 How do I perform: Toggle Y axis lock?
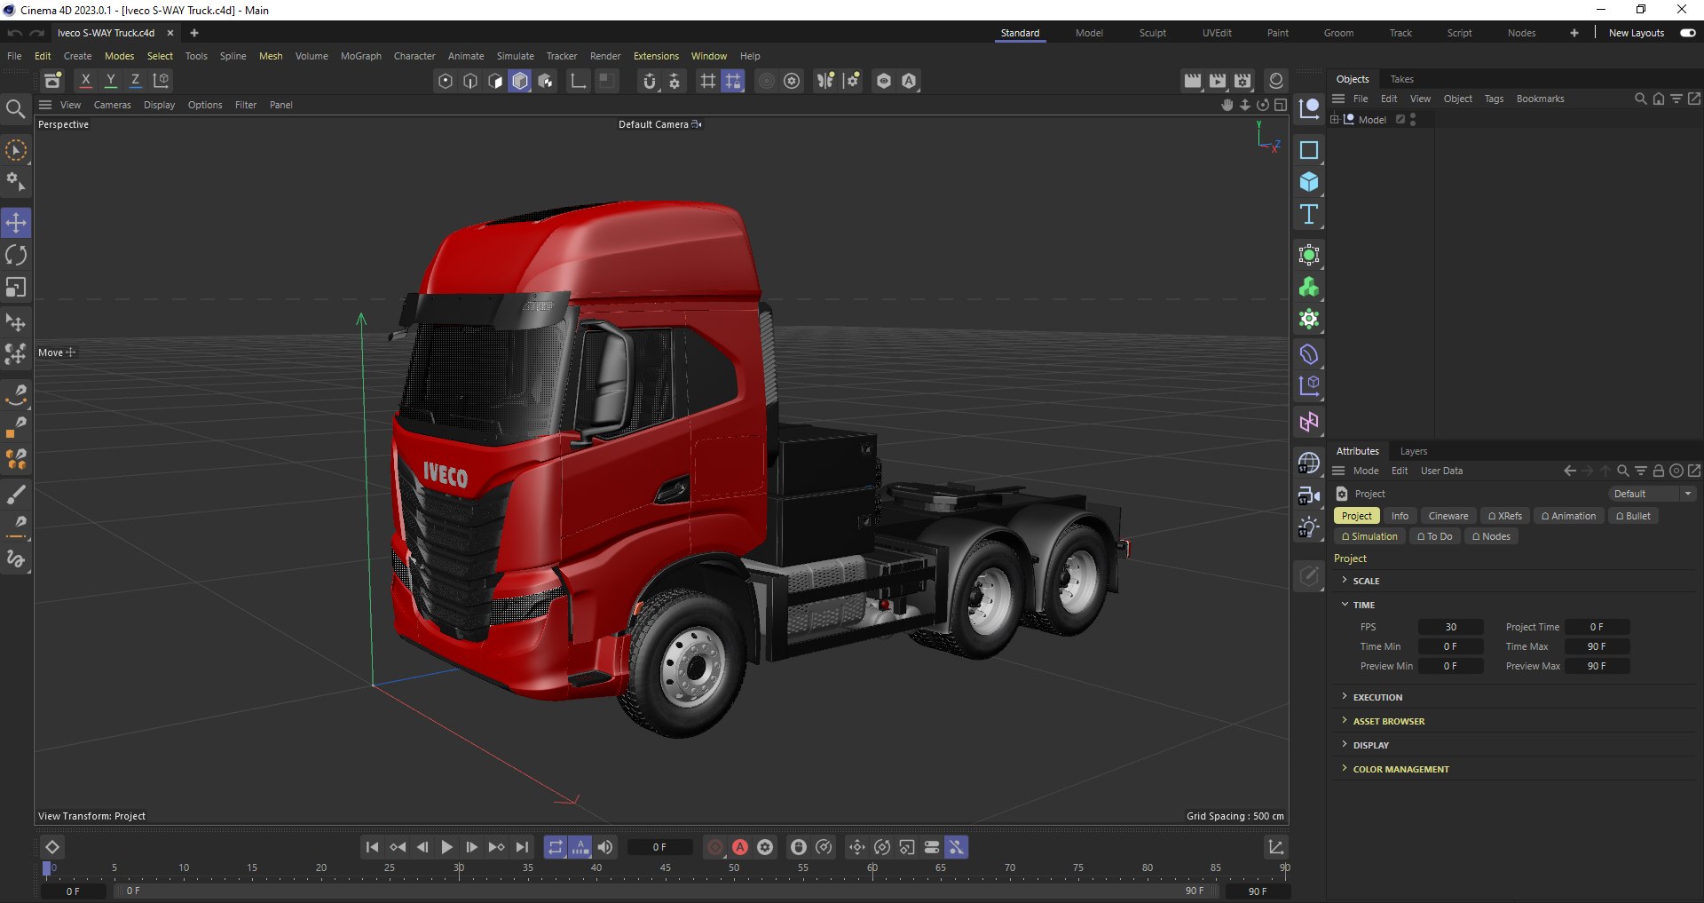pyautogui.click(x=111, y=81)
